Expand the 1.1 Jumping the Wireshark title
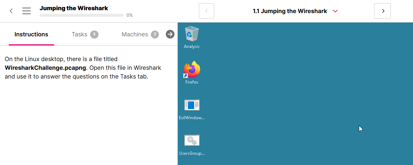Screen dimensions: 413x165 pyautogui.click(x=290, y=11)
